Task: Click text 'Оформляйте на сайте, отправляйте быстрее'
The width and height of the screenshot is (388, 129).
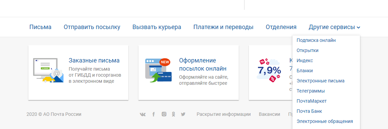Action: click(x=203, y=80)
